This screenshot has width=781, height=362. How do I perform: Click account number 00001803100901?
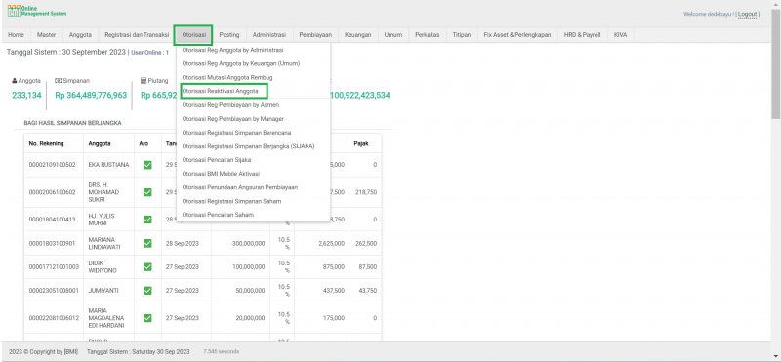(x=53, y=243)
